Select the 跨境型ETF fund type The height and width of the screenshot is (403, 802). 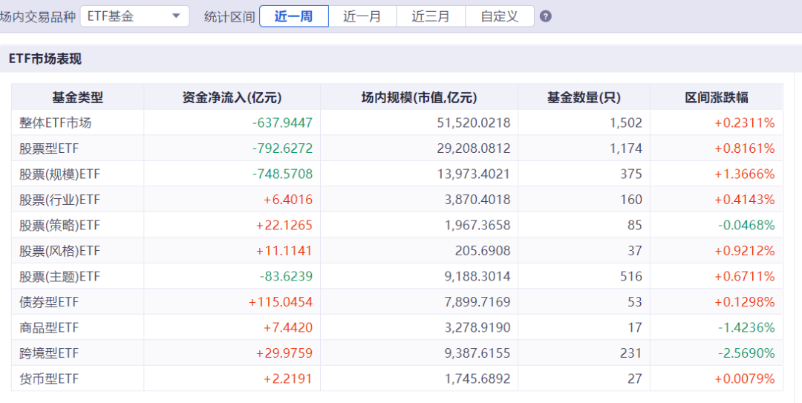(49, 353)
